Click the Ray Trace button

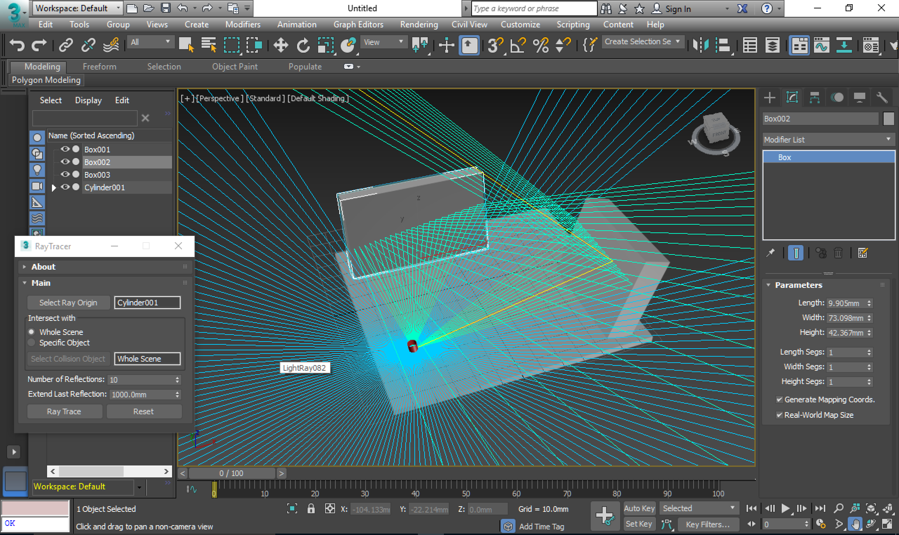(x=64, y=411)
